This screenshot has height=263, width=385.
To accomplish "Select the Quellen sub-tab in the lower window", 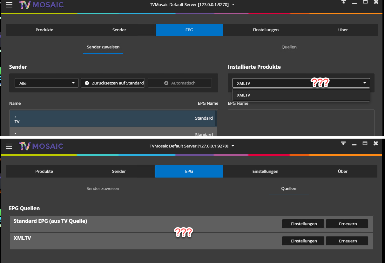I will point(289,189).
